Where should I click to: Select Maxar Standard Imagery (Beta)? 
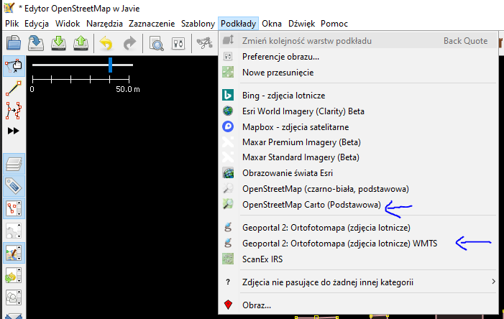coord(358,157)
